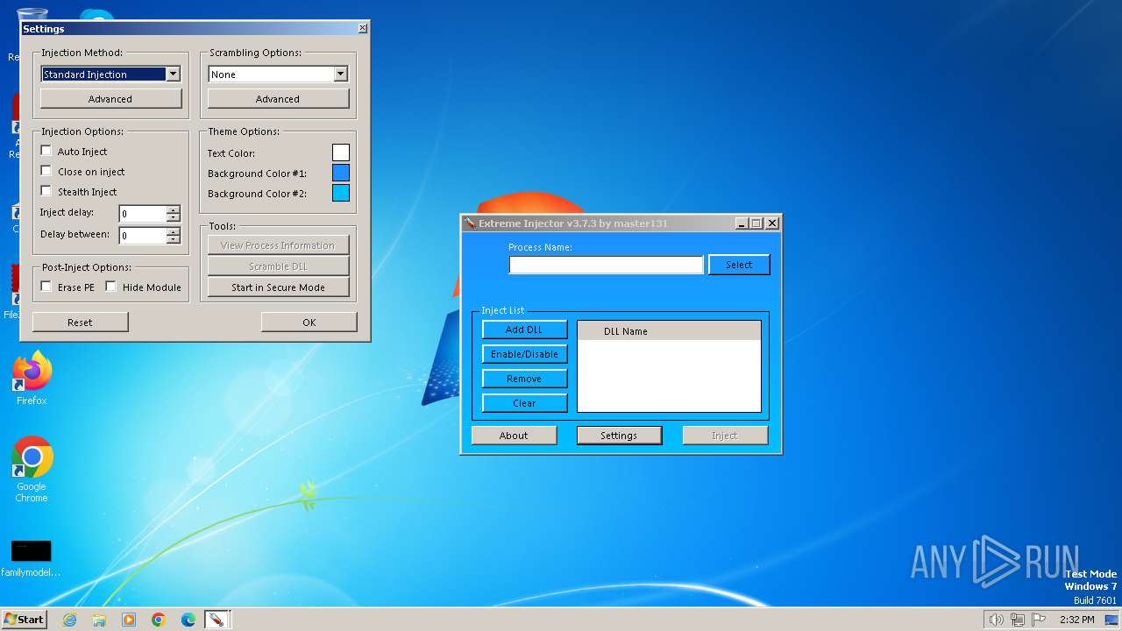Open the About dialog in Extreme Injector
The height and width of the screenshot is (631, 1122).
pos(514,436)
